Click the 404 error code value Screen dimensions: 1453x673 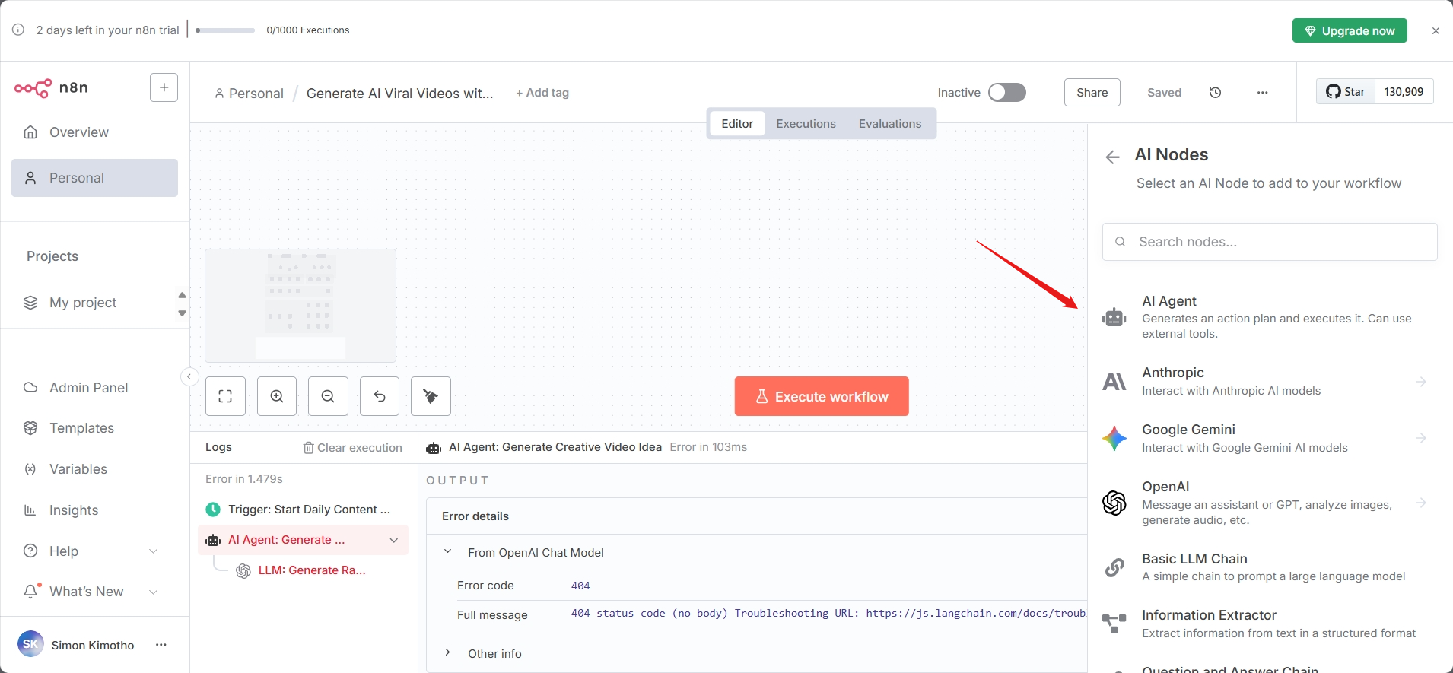[x=580, y=586]
